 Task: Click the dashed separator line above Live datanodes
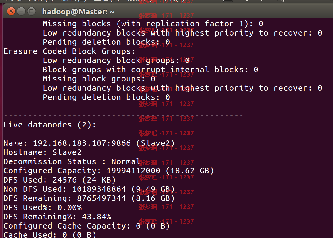(x=123, y=116)
